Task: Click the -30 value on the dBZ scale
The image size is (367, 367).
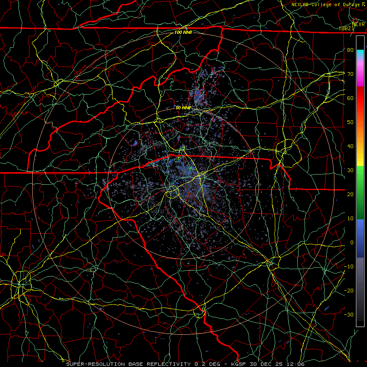Action: (349, 314)
